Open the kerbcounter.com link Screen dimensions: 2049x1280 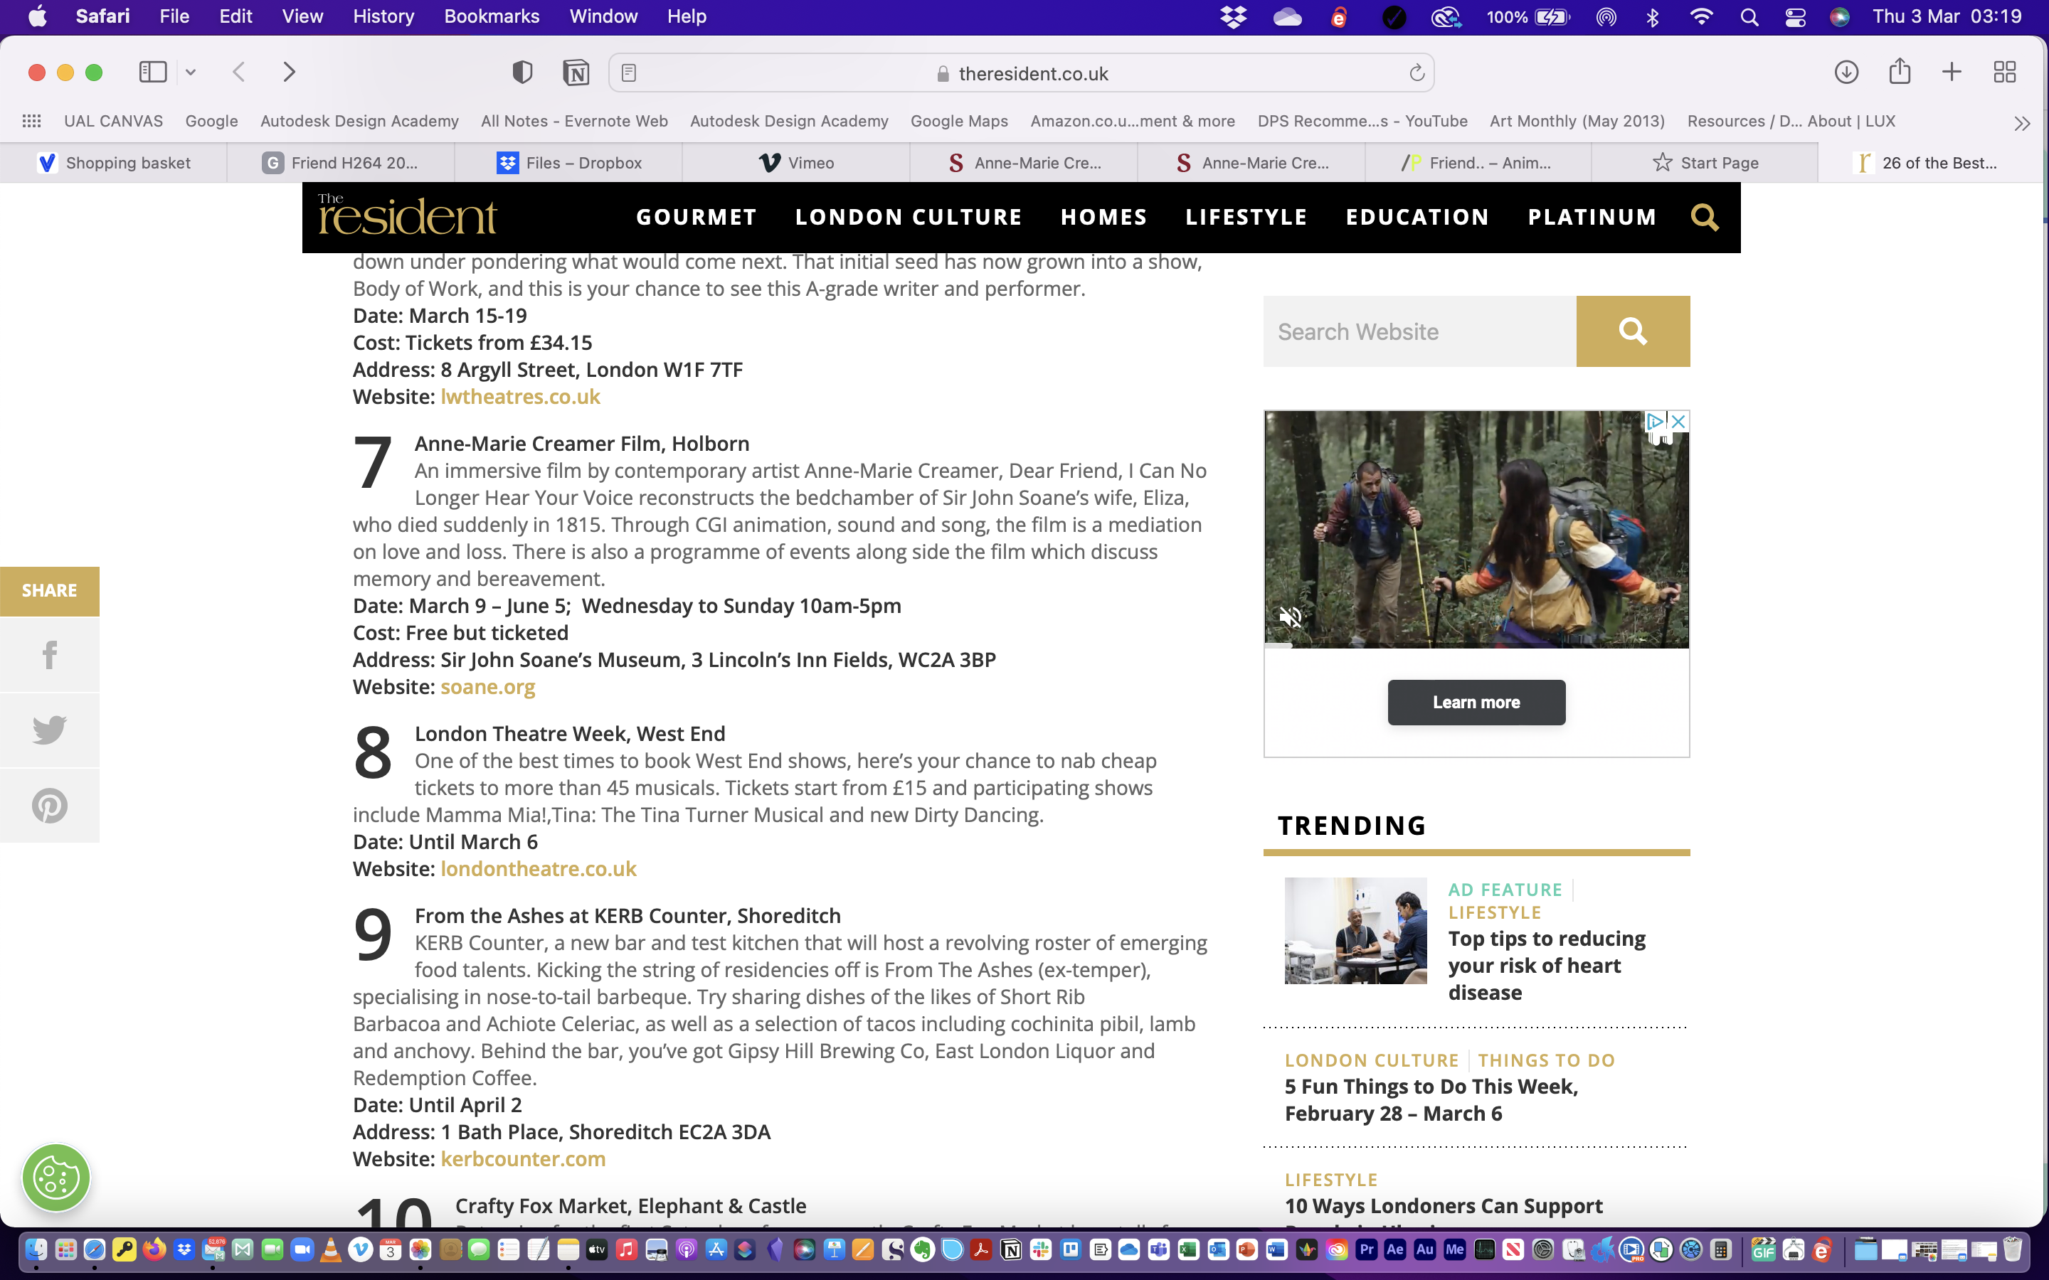pos(523,1159)
